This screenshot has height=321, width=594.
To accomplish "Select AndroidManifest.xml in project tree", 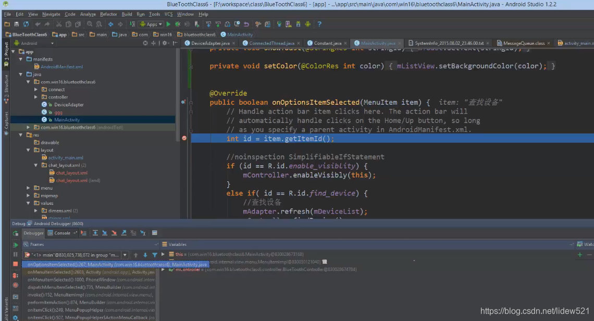I will (61, 67).
